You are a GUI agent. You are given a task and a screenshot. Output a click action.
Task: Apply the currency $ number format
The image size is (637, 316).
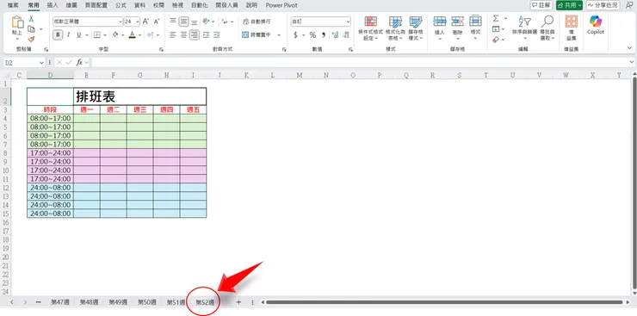[x=295, y=35]
